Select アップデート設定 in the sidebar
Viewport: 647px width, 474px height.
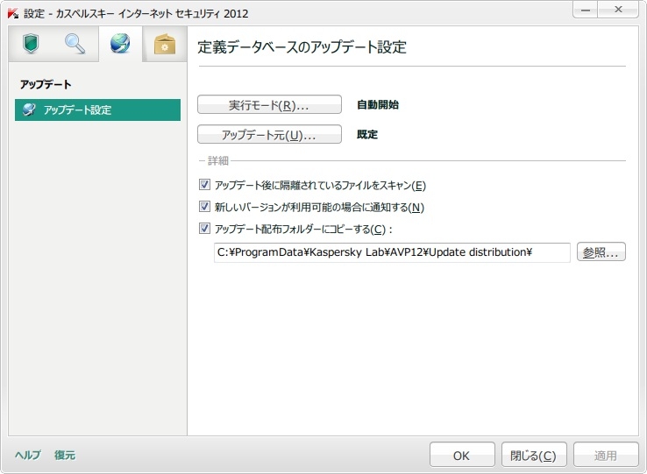coord(98,110)
